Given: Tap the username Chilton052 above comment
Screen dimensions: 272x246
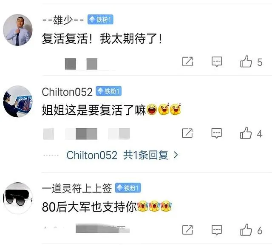Looking at the screenshot, I should tap(67, 92).
